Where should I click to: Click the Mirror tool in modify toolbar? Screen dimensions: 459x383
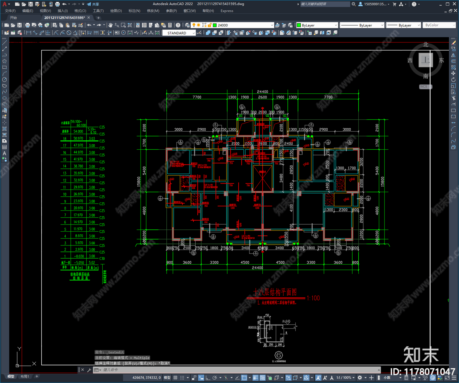click(454, 55)
